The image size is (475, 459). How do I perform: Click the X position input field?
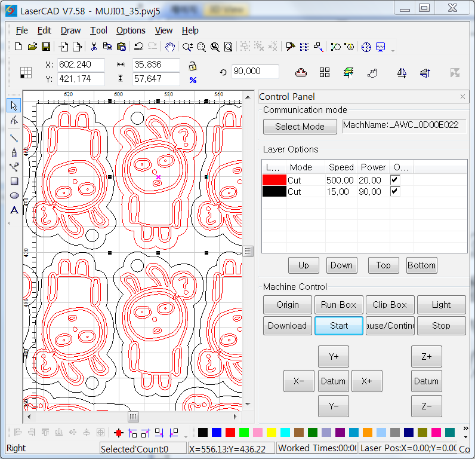click(81, 65)
